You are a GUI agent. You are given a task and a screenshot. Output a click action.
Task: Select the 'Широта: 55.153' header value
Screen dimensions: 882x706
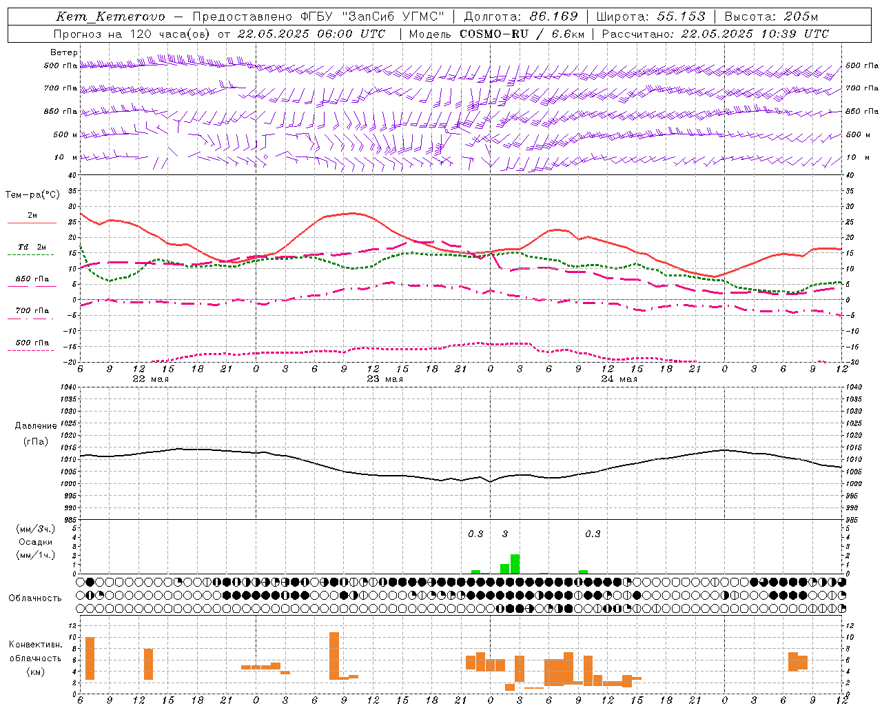pyautogui.click(x=650, y=17)
